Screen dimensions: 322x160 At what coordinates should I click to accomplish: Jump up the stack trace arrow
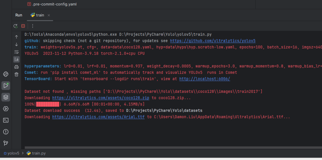click(16, 37)
